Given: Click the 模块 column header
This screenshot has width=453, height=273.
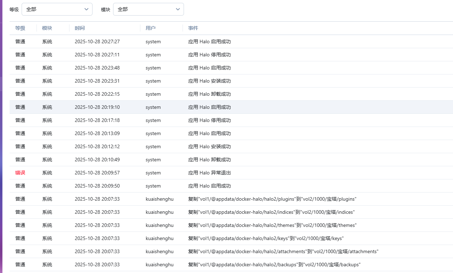Looking at the screenshot, I should (x=47, y=28).
